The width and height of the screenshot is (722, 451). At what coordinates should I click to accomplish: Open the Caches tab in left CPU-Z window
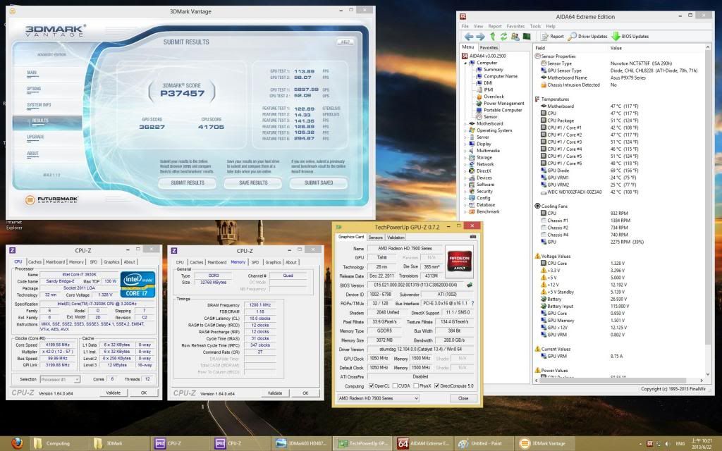[x=35, y=262]
